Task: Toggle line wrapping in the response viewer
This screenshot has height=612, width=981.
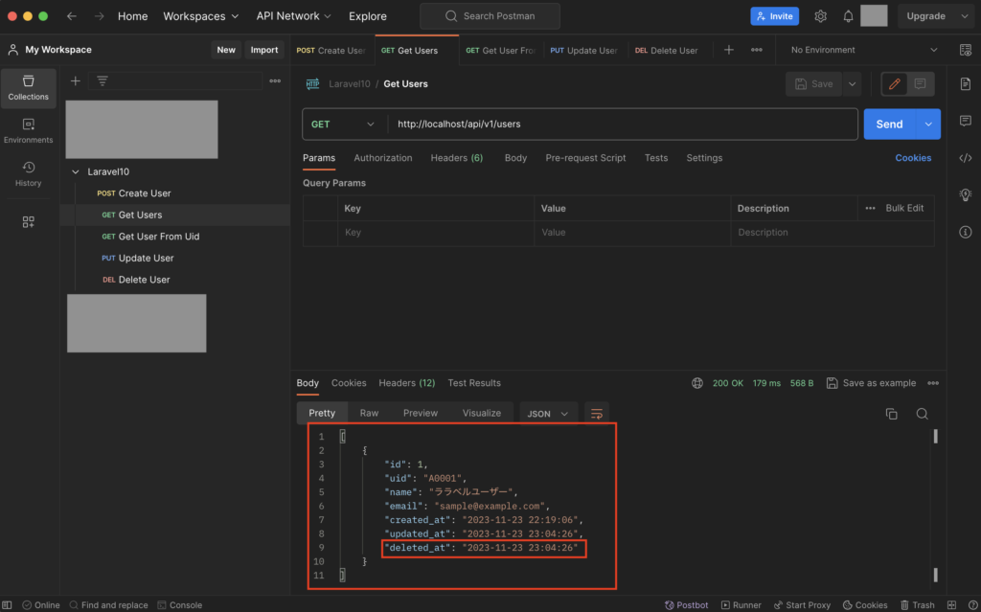Action: (x=597, y=413)
